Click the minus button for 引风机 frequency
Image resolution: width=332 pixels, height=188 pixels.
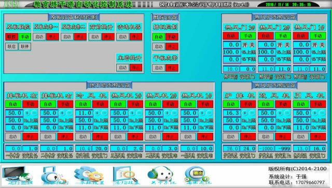(x=322, y=113)
